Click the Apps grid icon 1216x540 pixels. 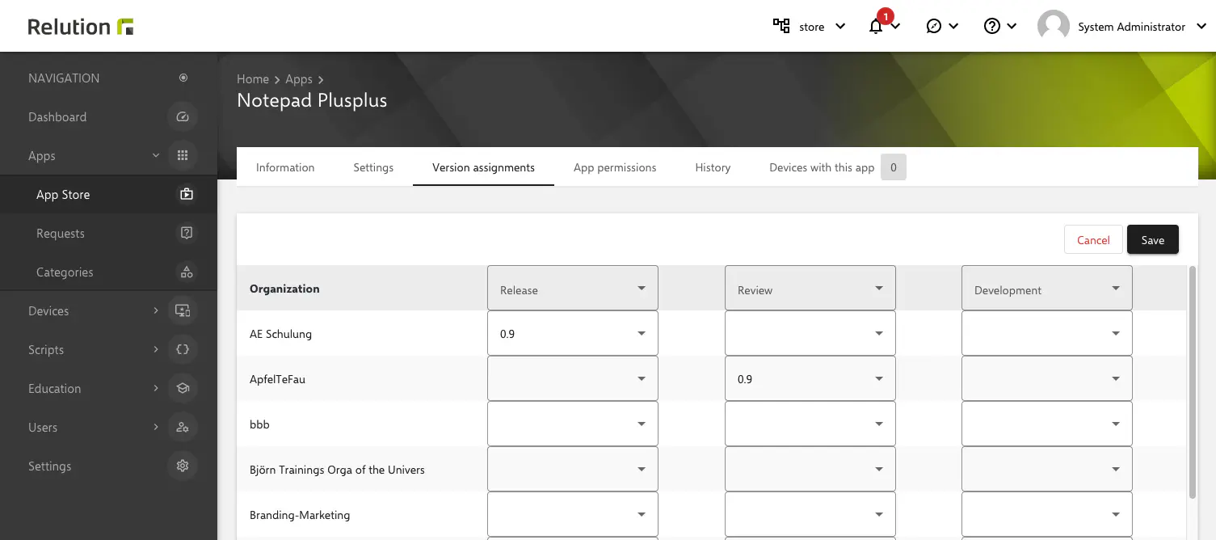click(x=183, y=156)
